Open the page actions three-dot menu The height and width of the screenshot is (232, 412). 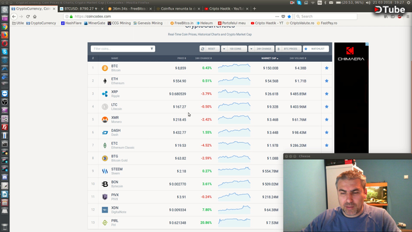click(277, 16)
